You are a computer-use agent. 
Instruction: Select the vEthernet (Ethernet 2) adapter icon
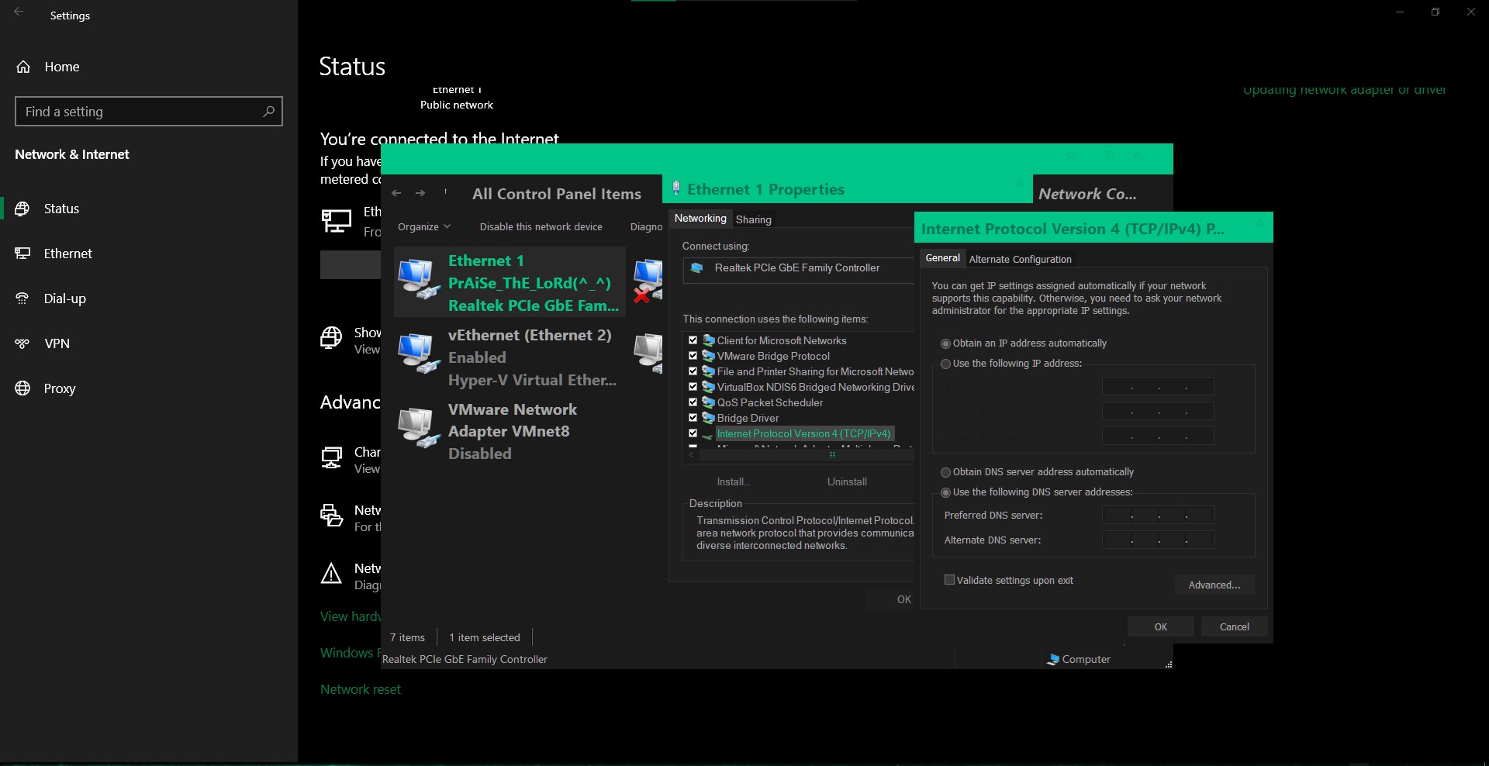pos(419,354)
